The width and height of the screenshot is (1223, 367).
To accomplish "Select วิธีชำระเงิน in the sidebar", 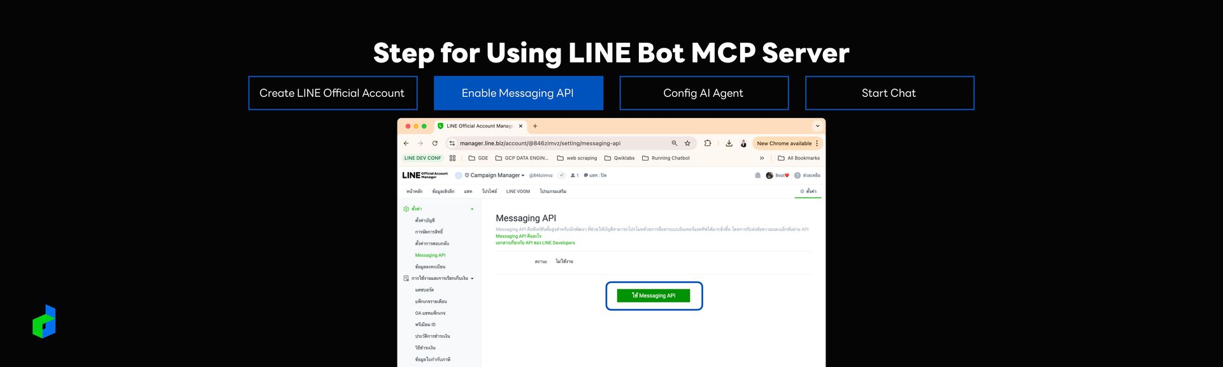I will pos(426,348).
